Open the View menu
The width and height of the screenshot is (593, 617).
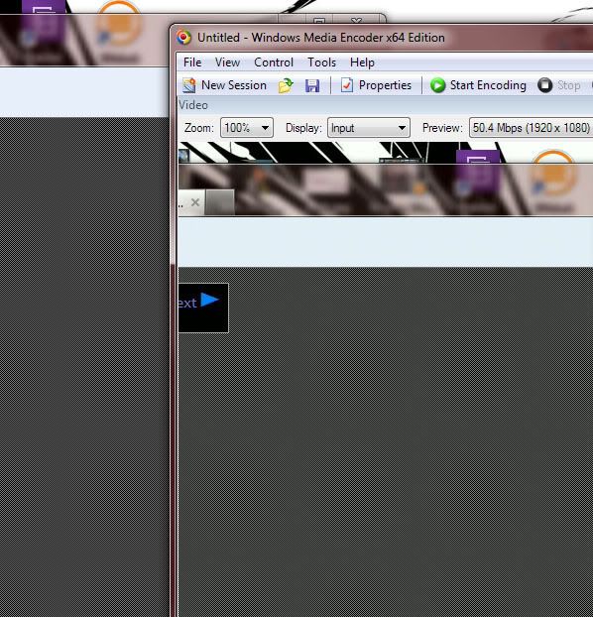tap(227, 62)
